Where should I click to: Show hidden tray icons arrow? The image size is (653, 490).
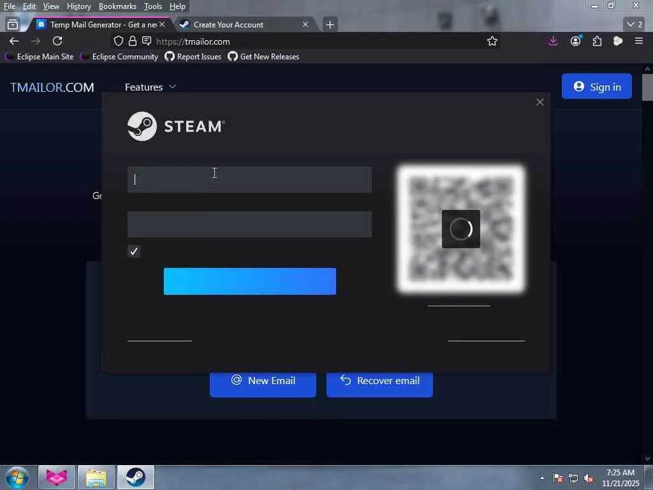pyautogui.click(x=542, y=478)
